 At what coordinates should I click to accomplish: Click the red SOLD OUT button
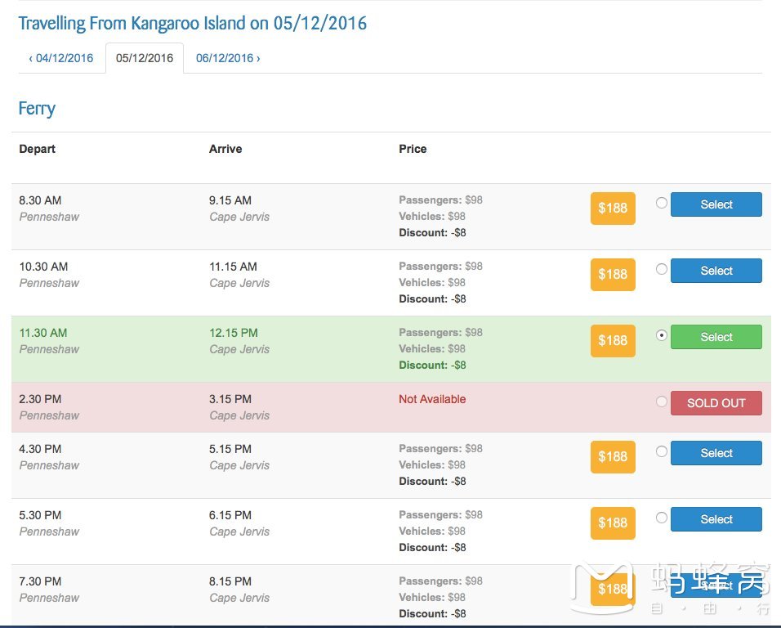(x=716, y=403)
